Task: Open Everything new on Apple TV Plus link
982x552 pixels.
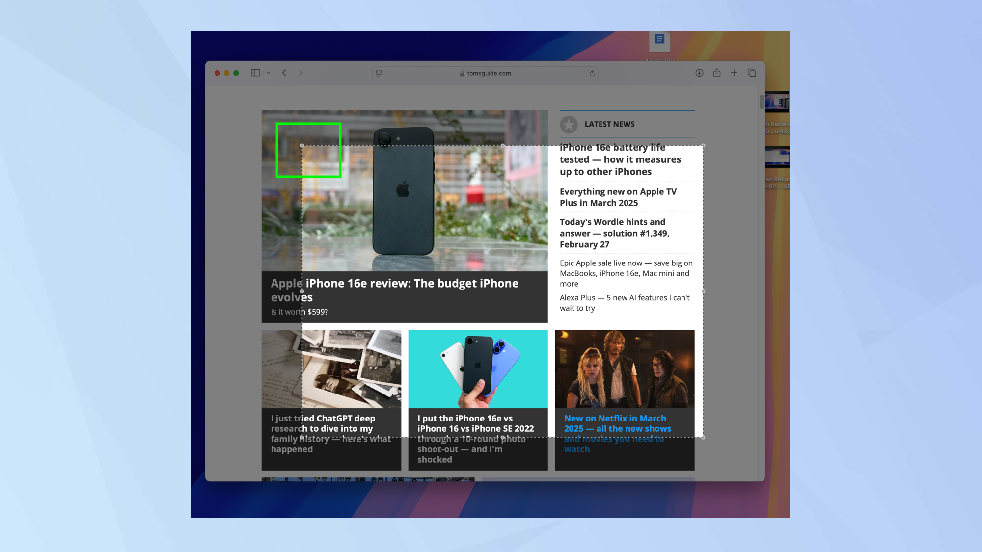Action: 618,197
